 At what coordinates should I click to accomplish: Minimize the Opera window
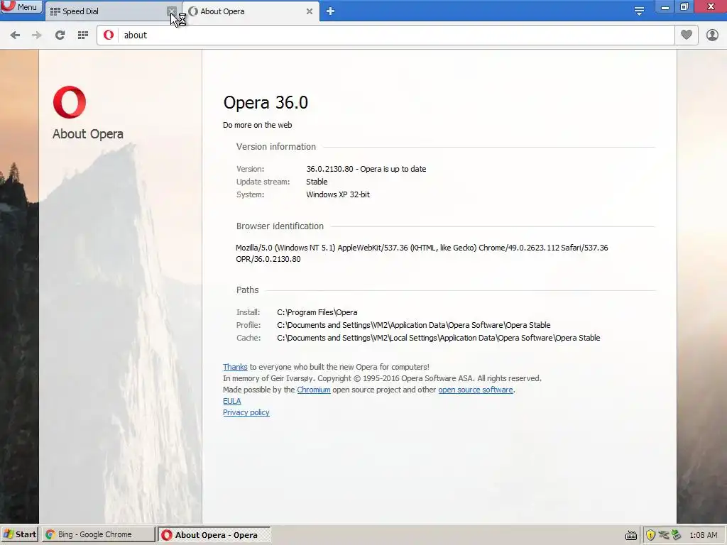tap(665, 7)
